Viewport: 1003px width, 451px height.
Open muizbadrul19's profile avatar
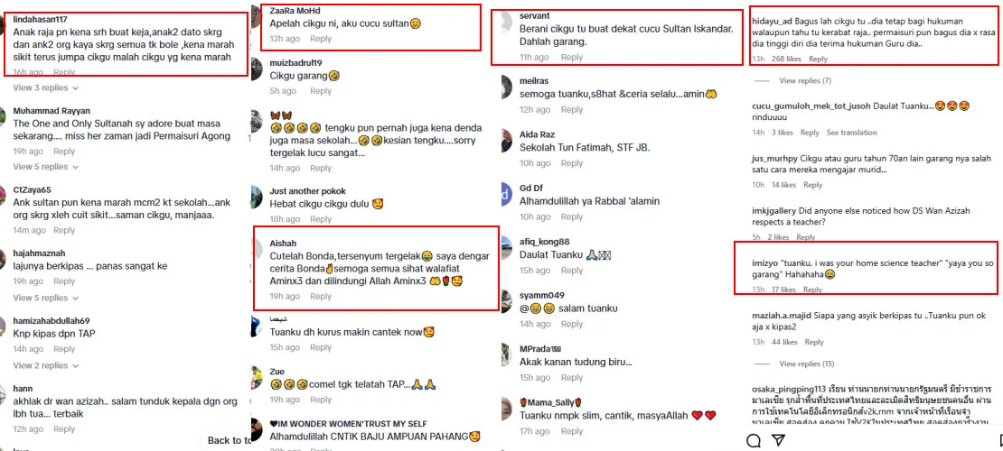click(257, 69)
